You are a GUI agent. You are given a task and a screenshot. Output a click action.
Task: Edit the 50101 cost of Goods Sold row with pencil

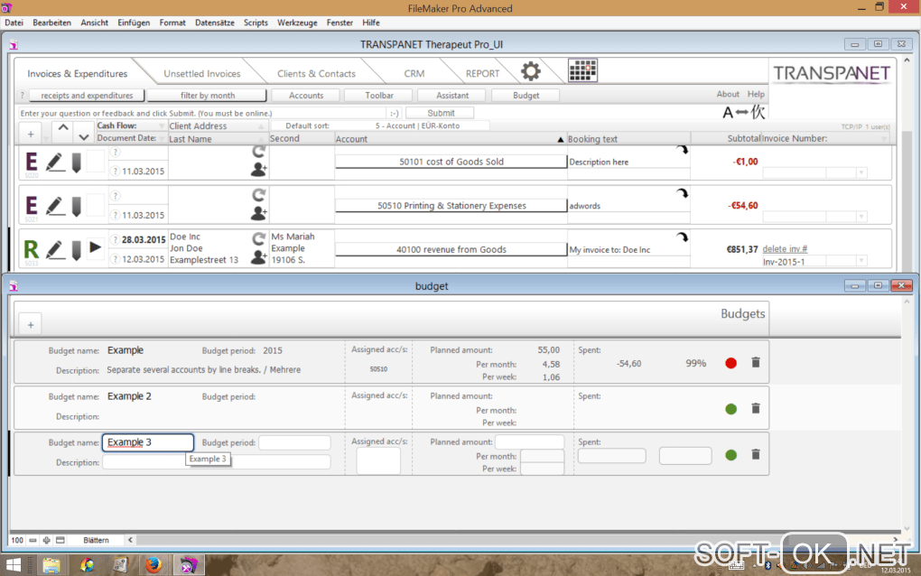[54, 162]
